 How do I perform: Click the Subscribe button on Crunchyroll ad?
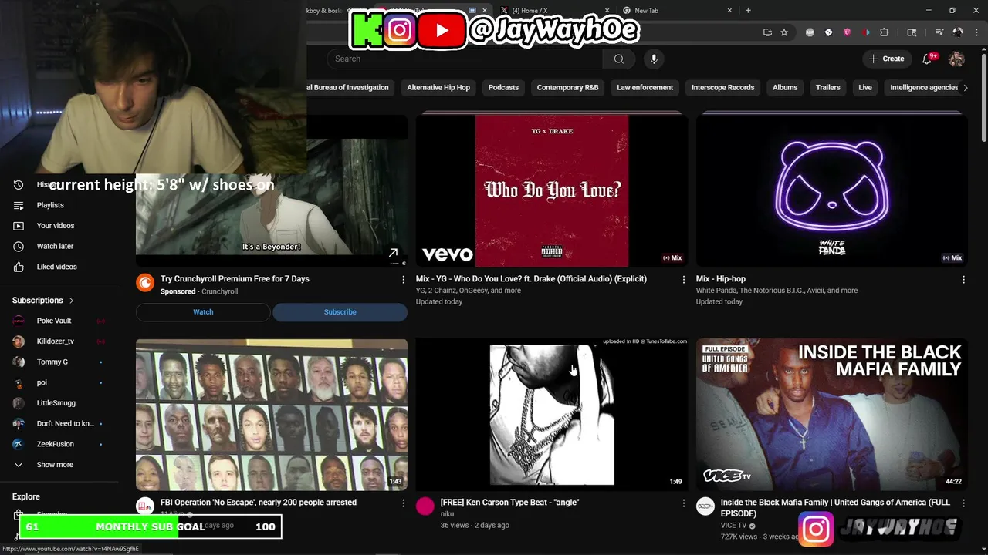click(x=340, y=312)
